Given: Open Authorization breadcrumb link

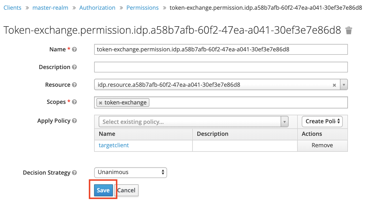Looking at the screenshot, I should tap(97, 8).
